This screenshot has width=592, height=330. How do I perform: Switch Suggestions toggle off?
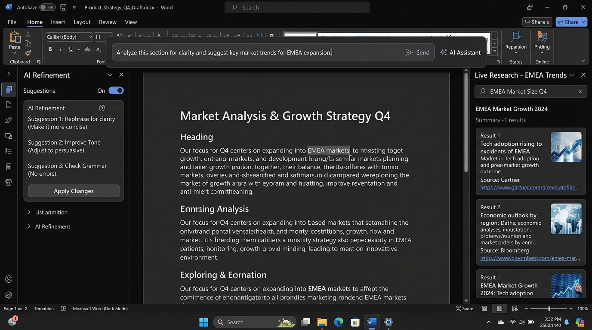pos(116,91)
